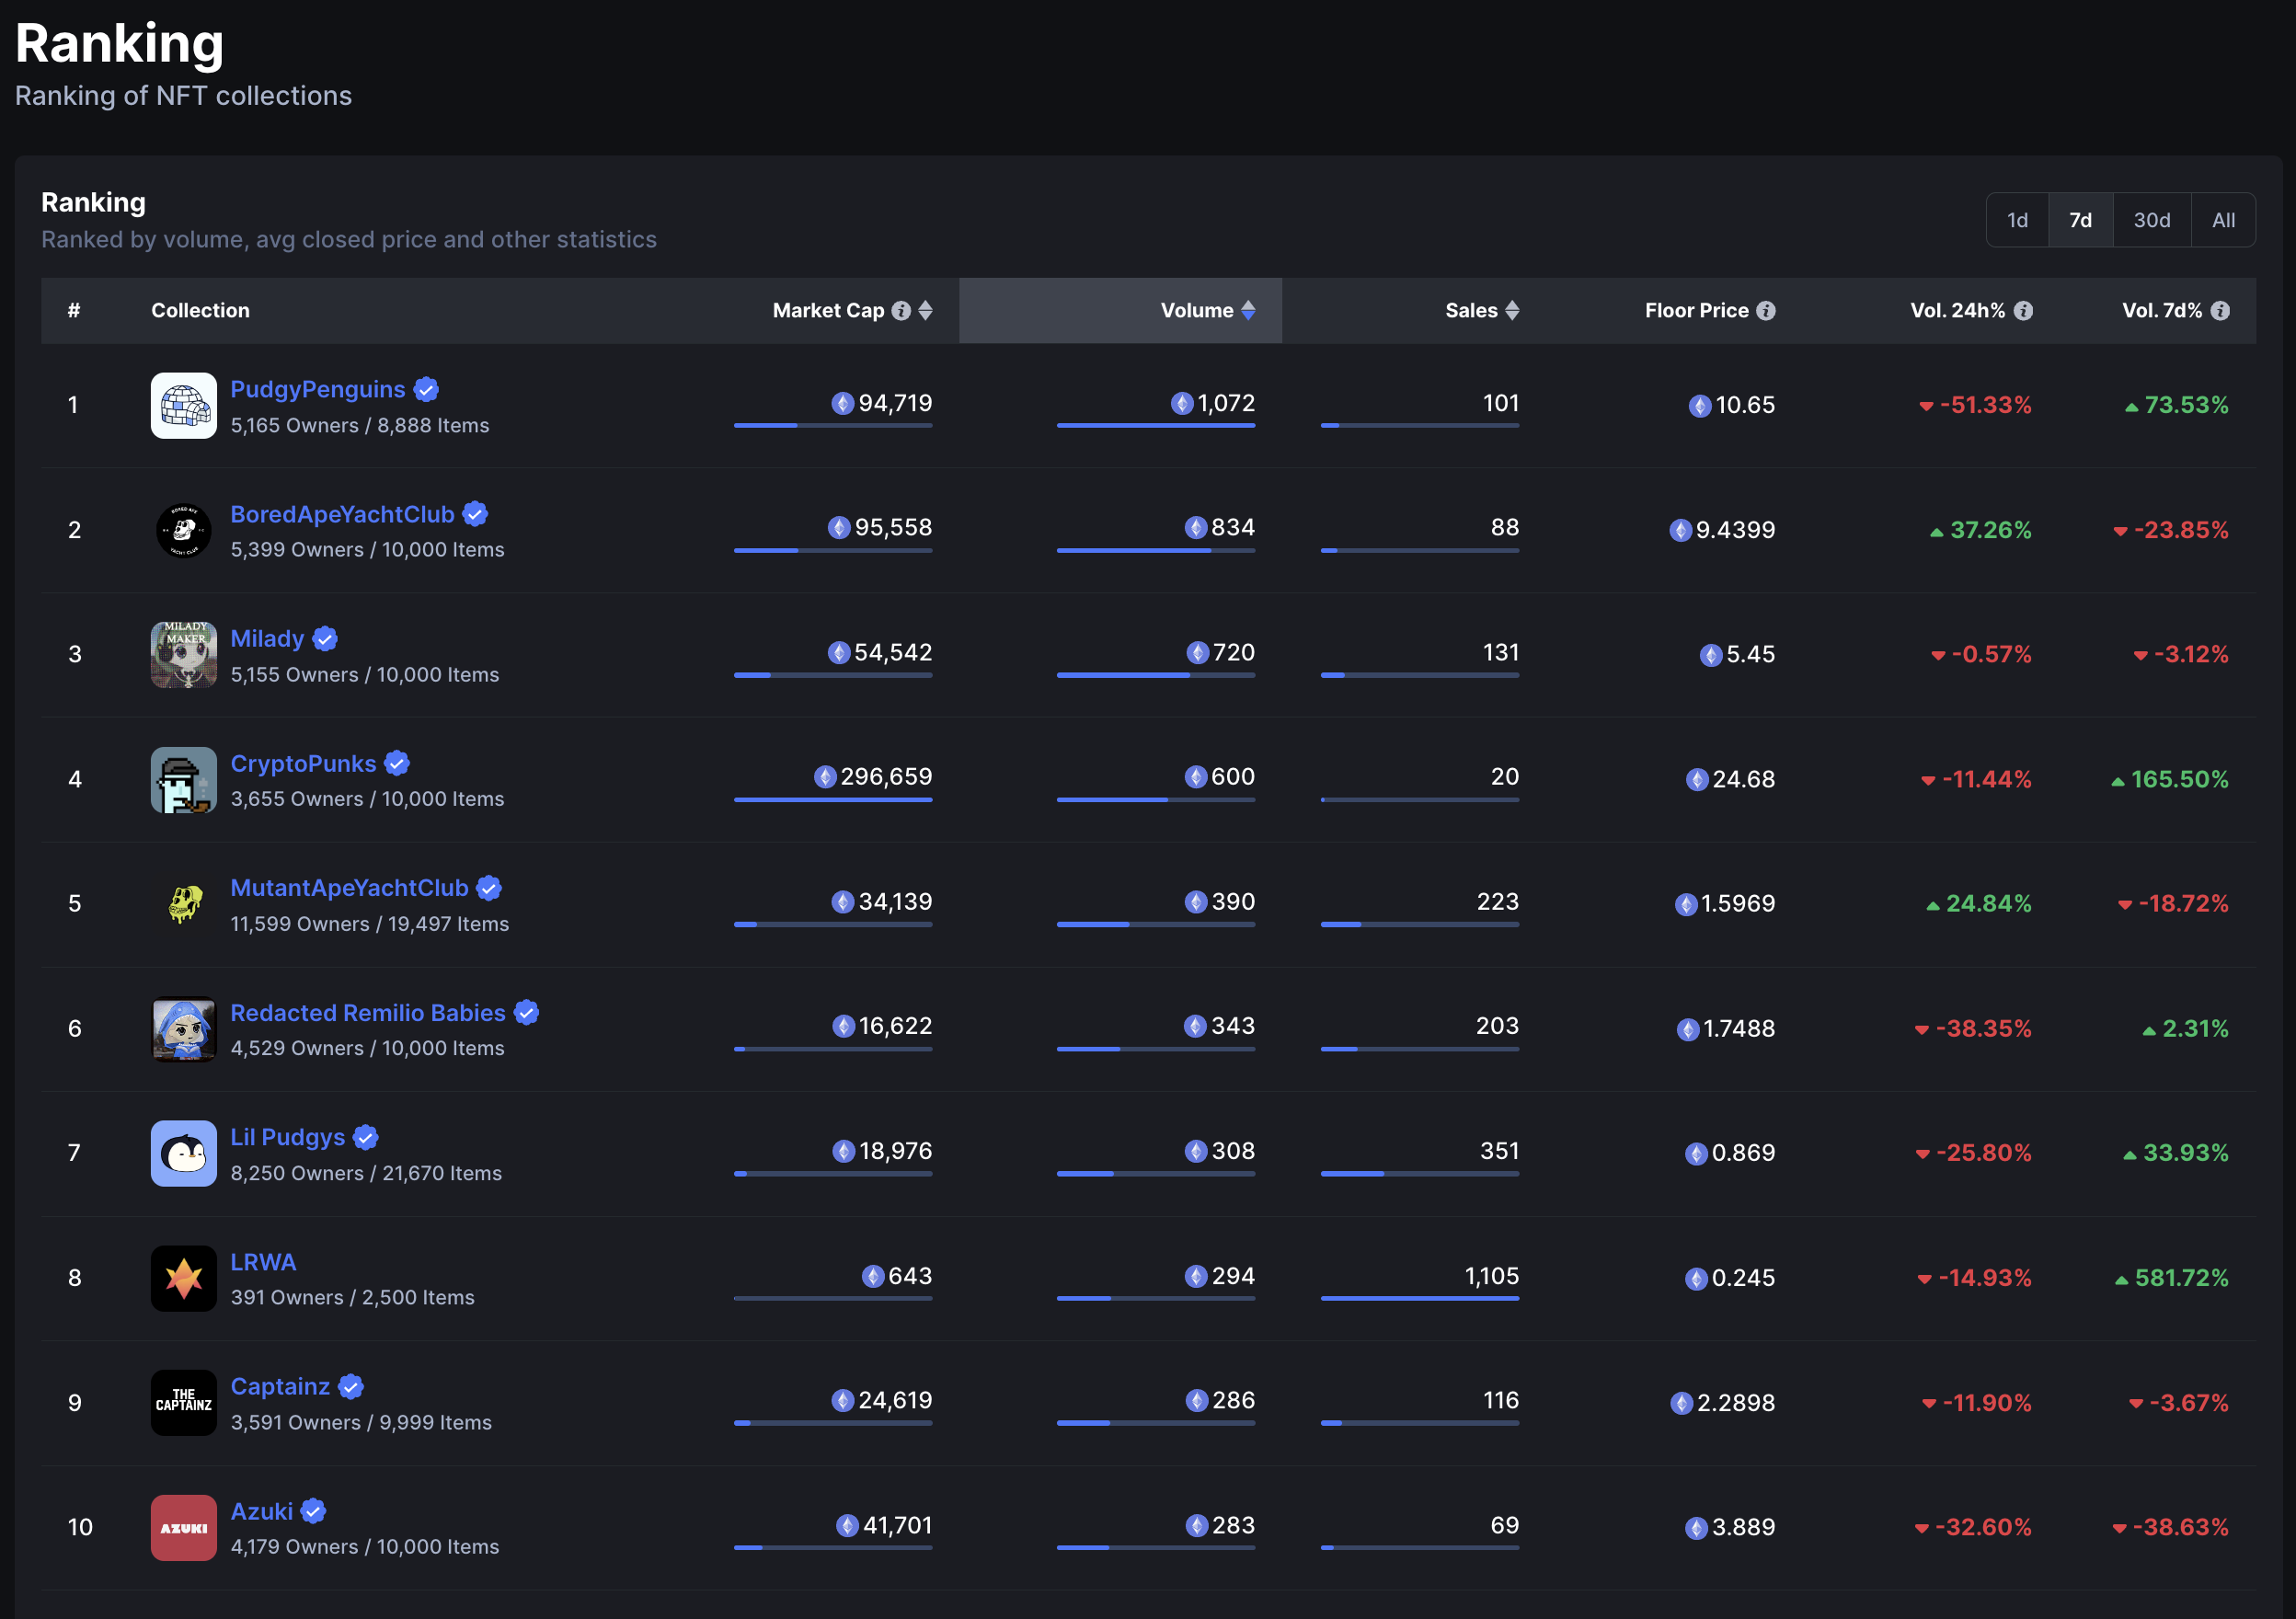The width and height of the screenshot is (2296, 1619).
Task: Click ETH icon beside PudgyPenguins market cap
Action: point(843,404)
